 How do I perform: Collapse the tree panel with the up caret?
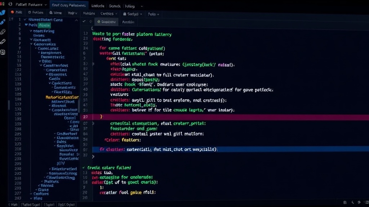pyautogui.click(x=76, y=20)
